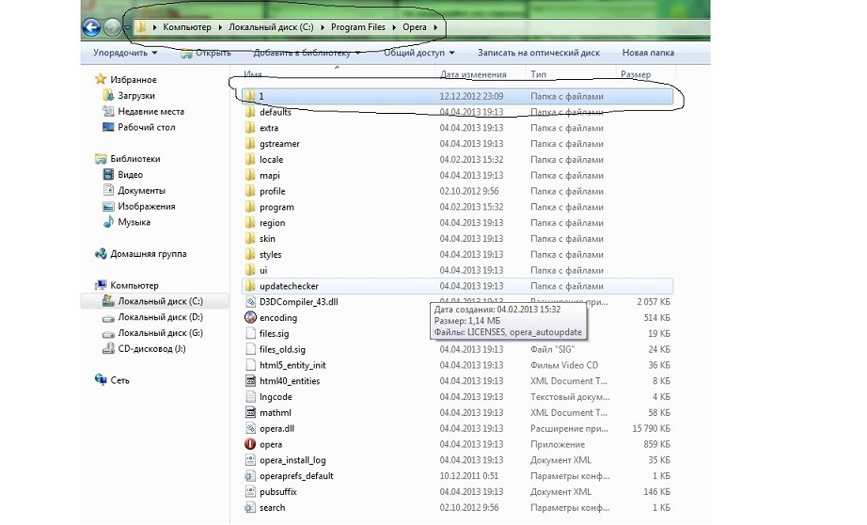Click the red Opera application icon
This screenshot has height=525, width=867.
click(250, 444)
